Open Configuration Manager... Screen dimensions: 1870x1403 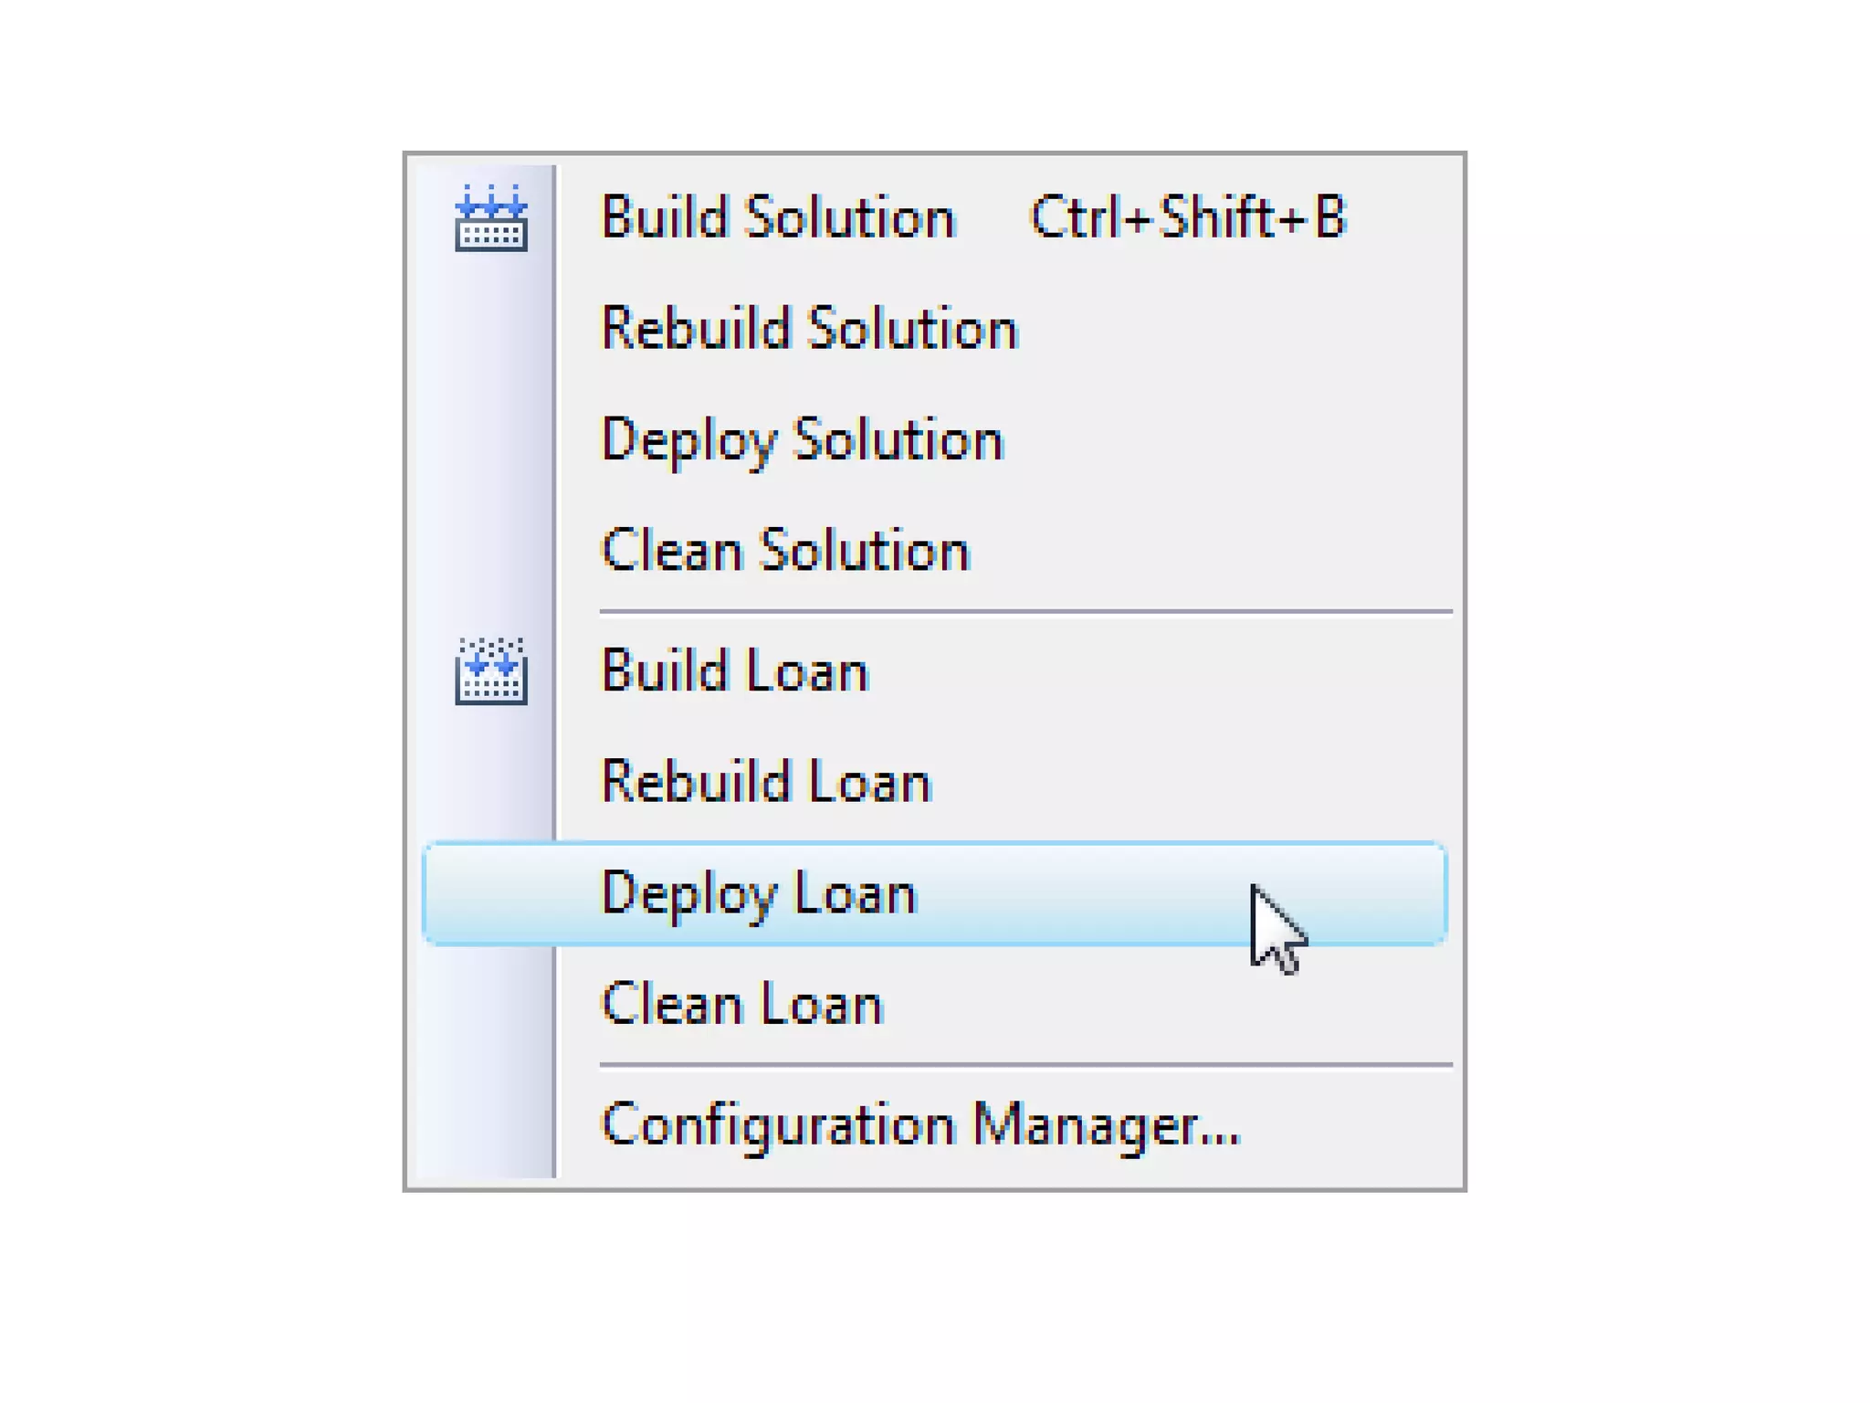click(x=935, y=1124)
